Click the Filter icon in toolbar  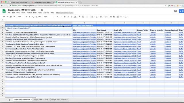tap(121, 17)
